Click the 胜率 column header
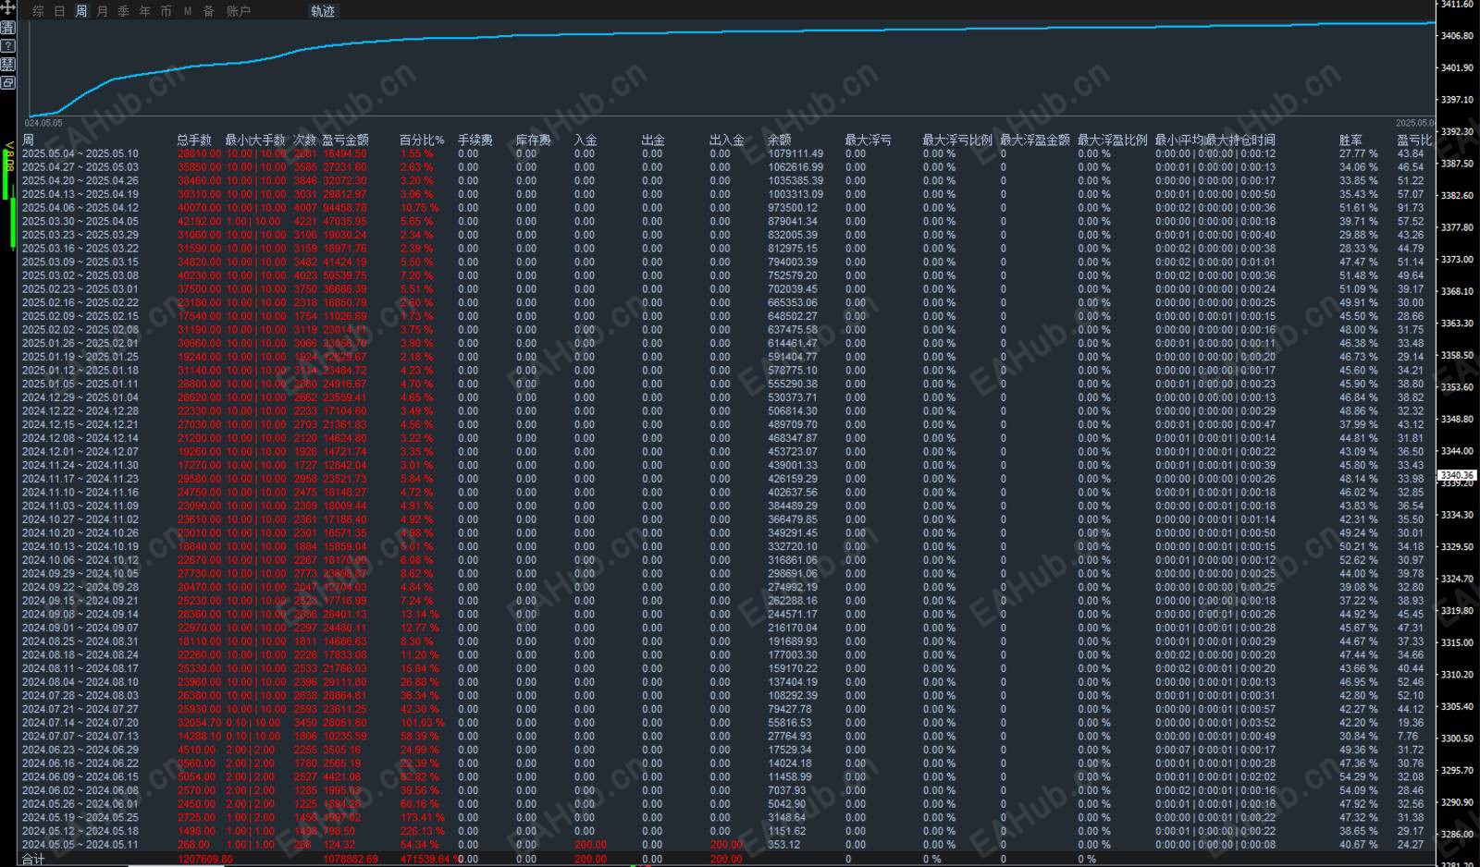 coord(1350,140)
